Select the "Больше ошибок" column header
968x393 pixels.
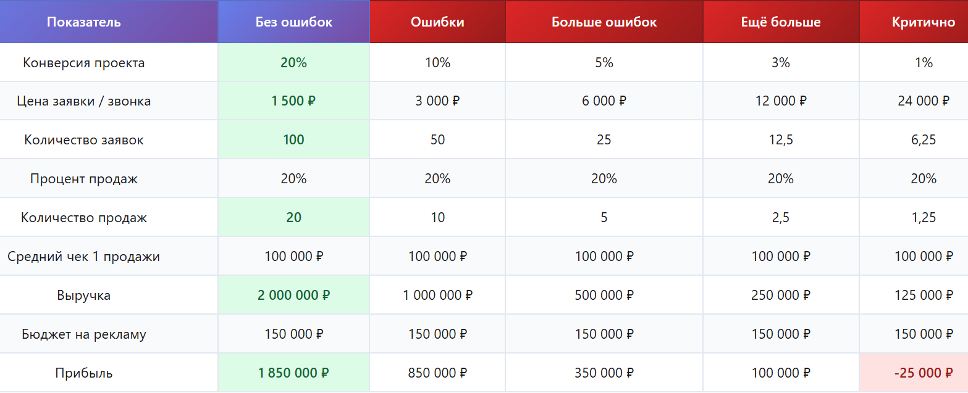click(604, 22)
